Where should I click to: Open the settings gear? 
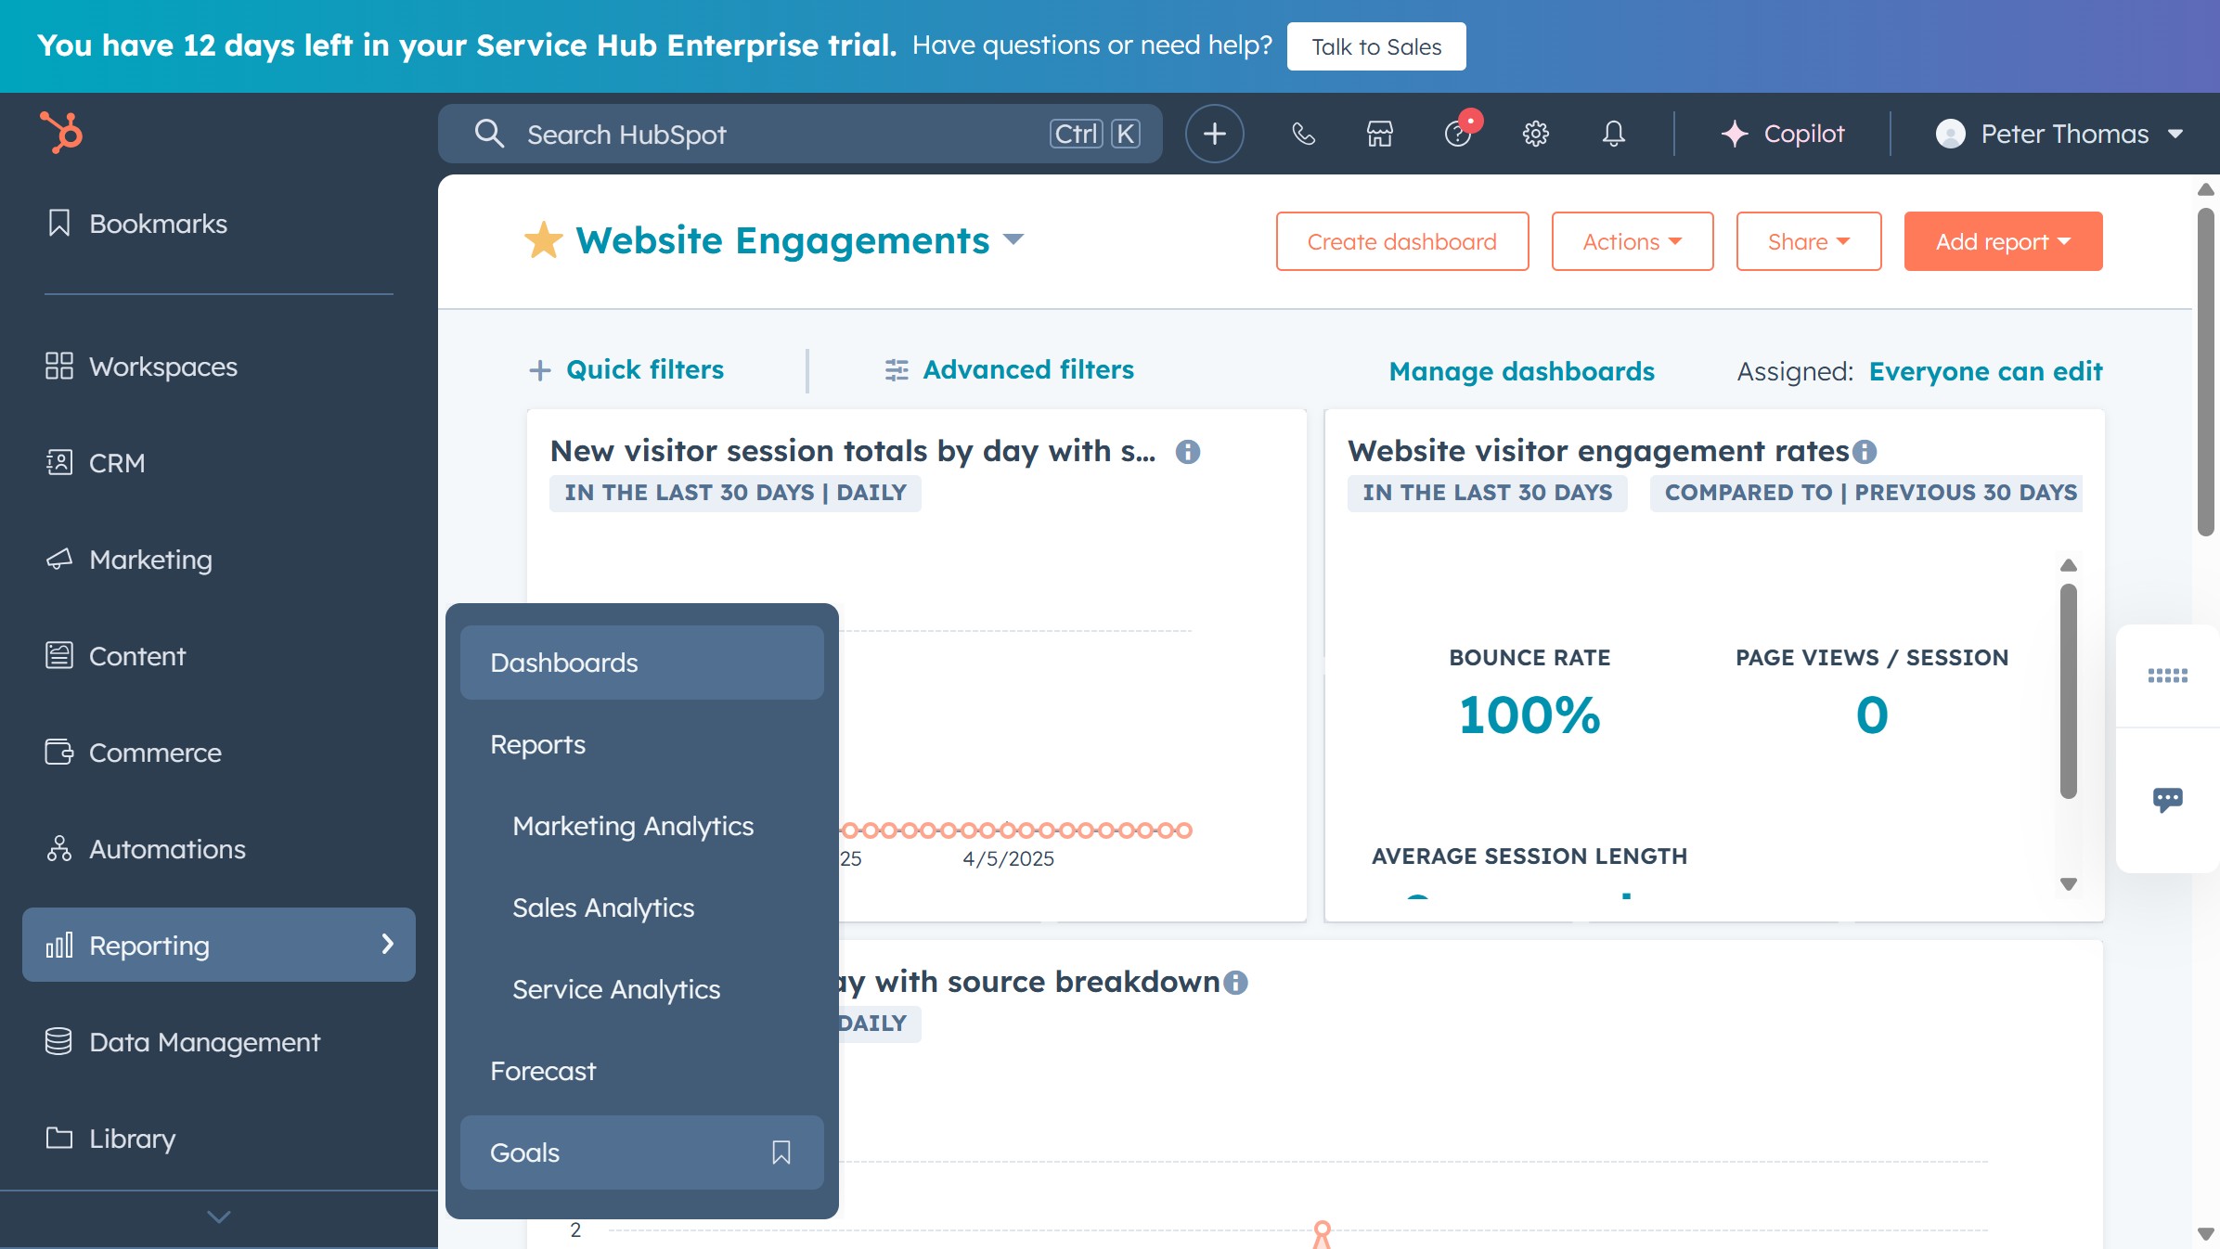point(1535,134)
